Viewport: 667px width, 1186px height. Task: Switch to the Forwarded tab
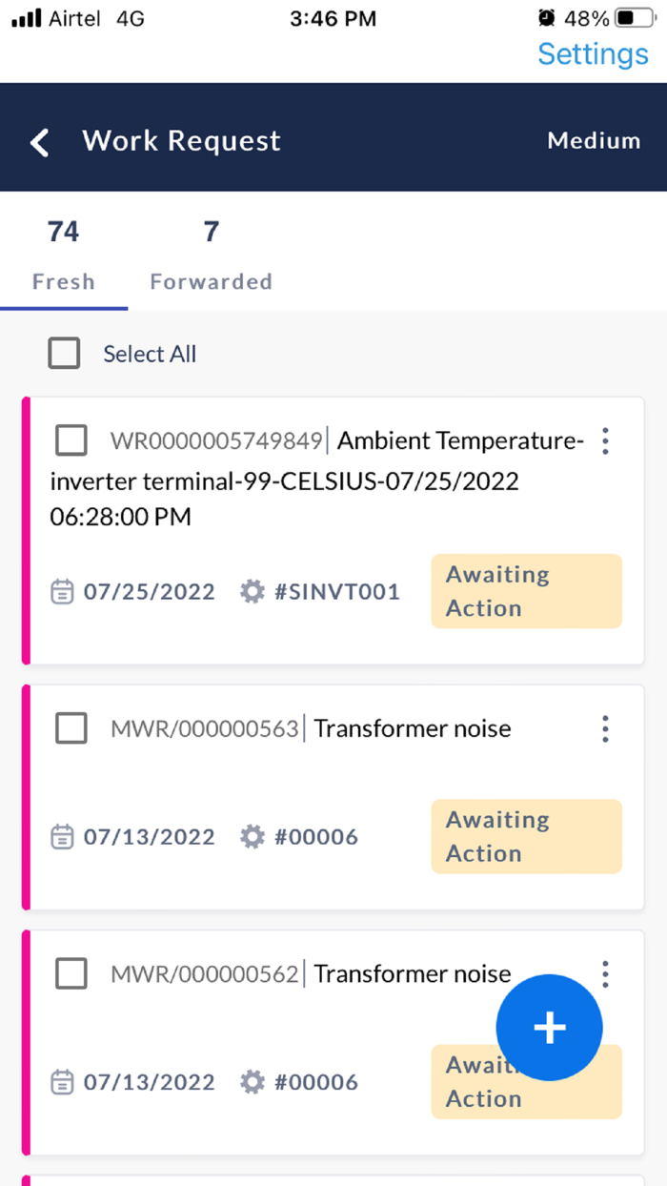click(x=211, y=256)
